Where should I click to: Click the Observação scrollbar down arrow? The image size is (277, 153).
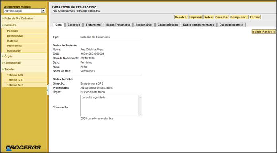pos(140,114)
